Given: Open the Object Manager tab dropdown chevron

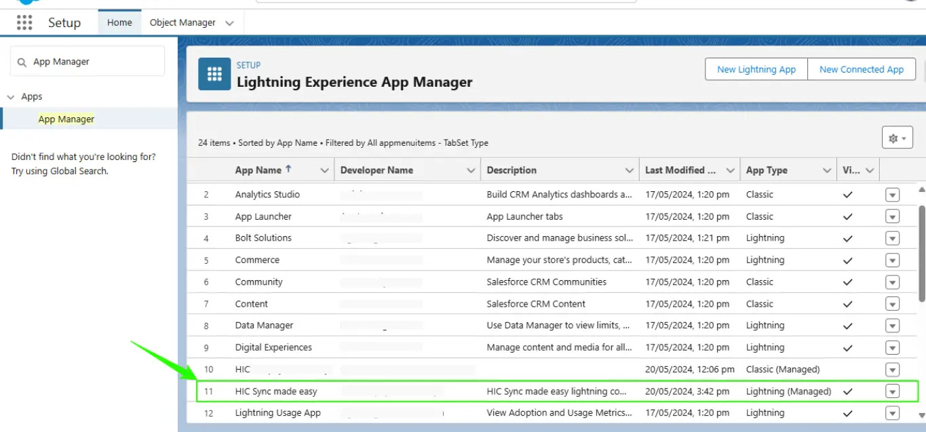Looking at the screenshot, I should coord(229,23).
